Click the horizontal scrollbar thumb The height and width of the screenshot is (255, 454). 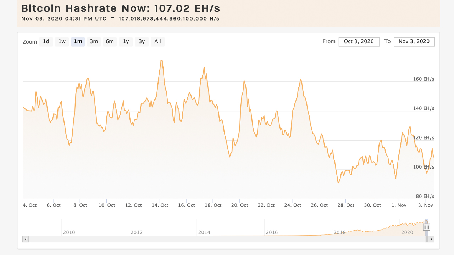click(x=427, y=239)
